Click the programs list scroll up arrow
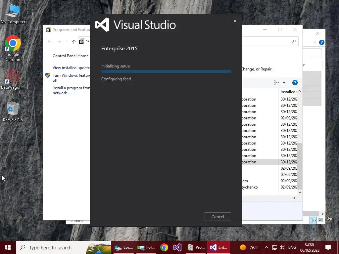Image resolution: width=339 pixels, height=254 pixels. coord(300,91)
